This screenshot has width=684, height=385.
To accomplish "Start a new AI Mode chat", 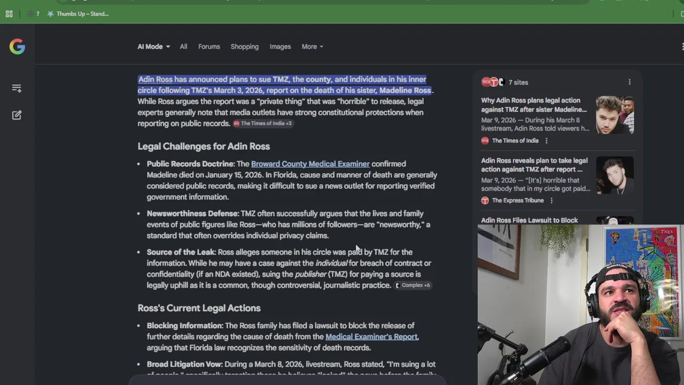I will (17, 115).
